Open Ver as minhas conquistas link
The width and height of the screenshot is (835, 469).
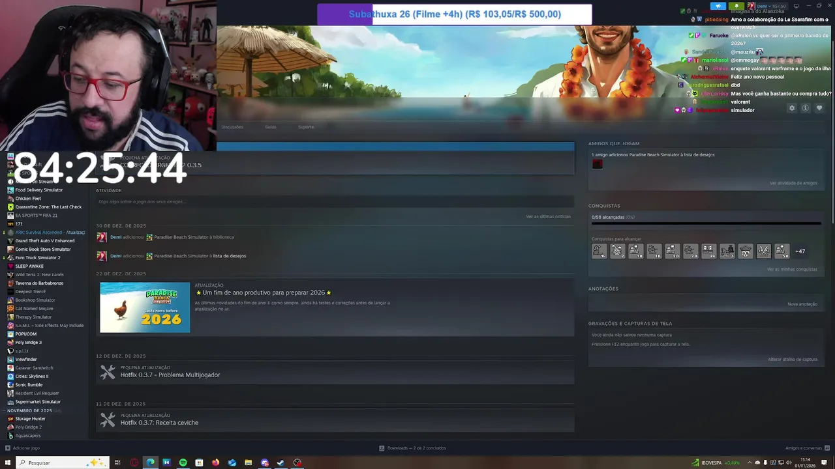pyautogui.click(x=792, y=269)
